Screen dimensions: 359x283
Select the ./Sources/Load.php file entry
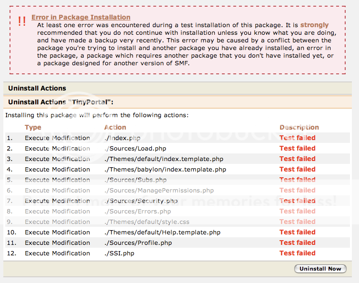point(135,149)
